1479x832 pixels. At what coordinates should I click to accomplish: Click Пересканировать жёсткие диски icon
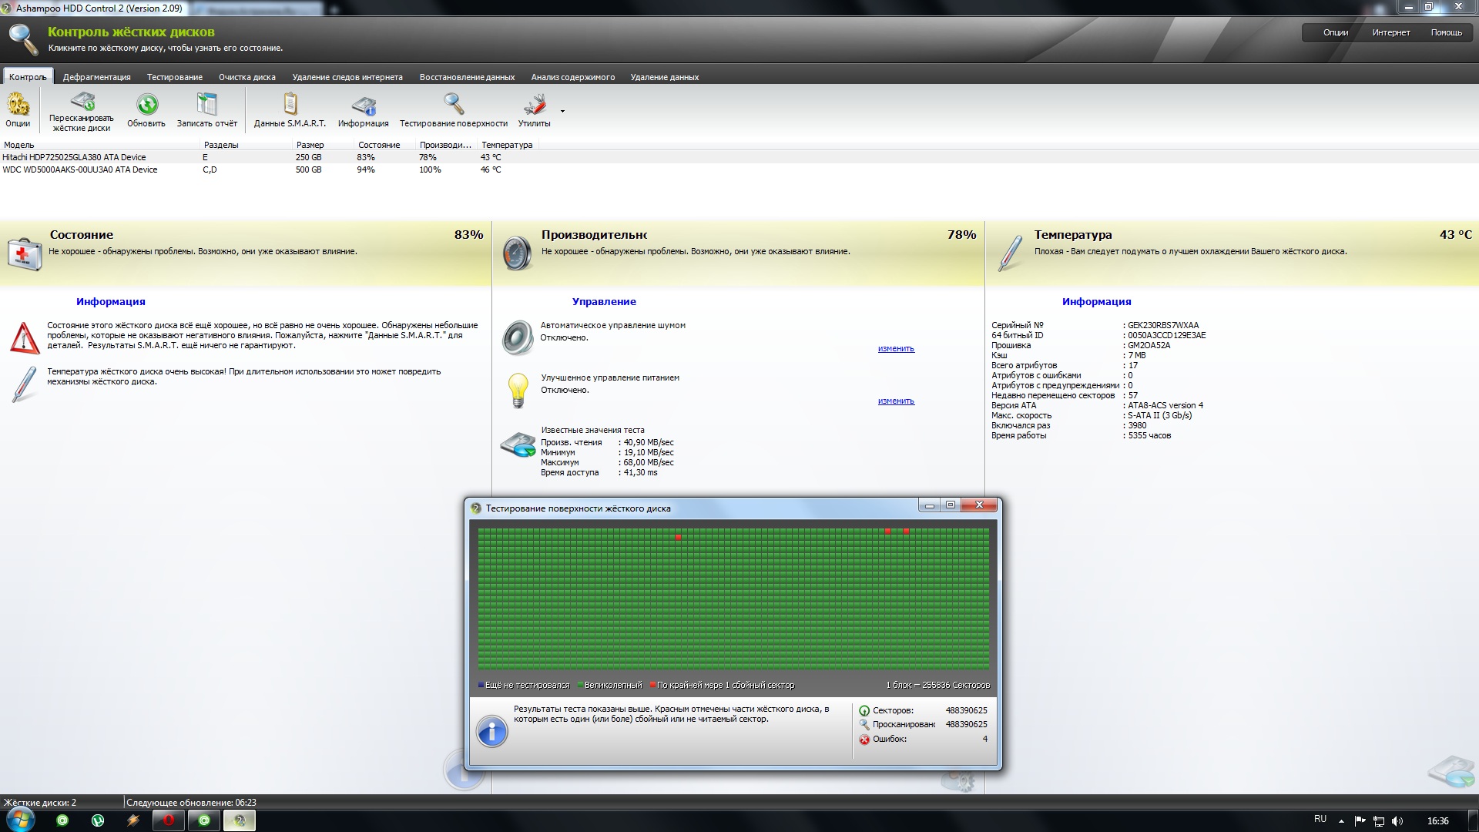(x=82, y=102)
